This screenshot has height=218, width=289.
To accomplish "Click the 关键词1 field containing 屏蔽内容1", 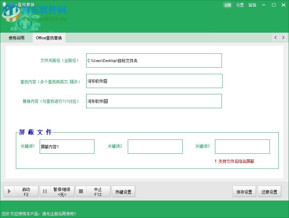I will coord(67,146).
